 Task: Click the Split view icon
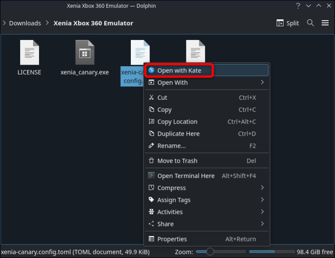(280, 23)
